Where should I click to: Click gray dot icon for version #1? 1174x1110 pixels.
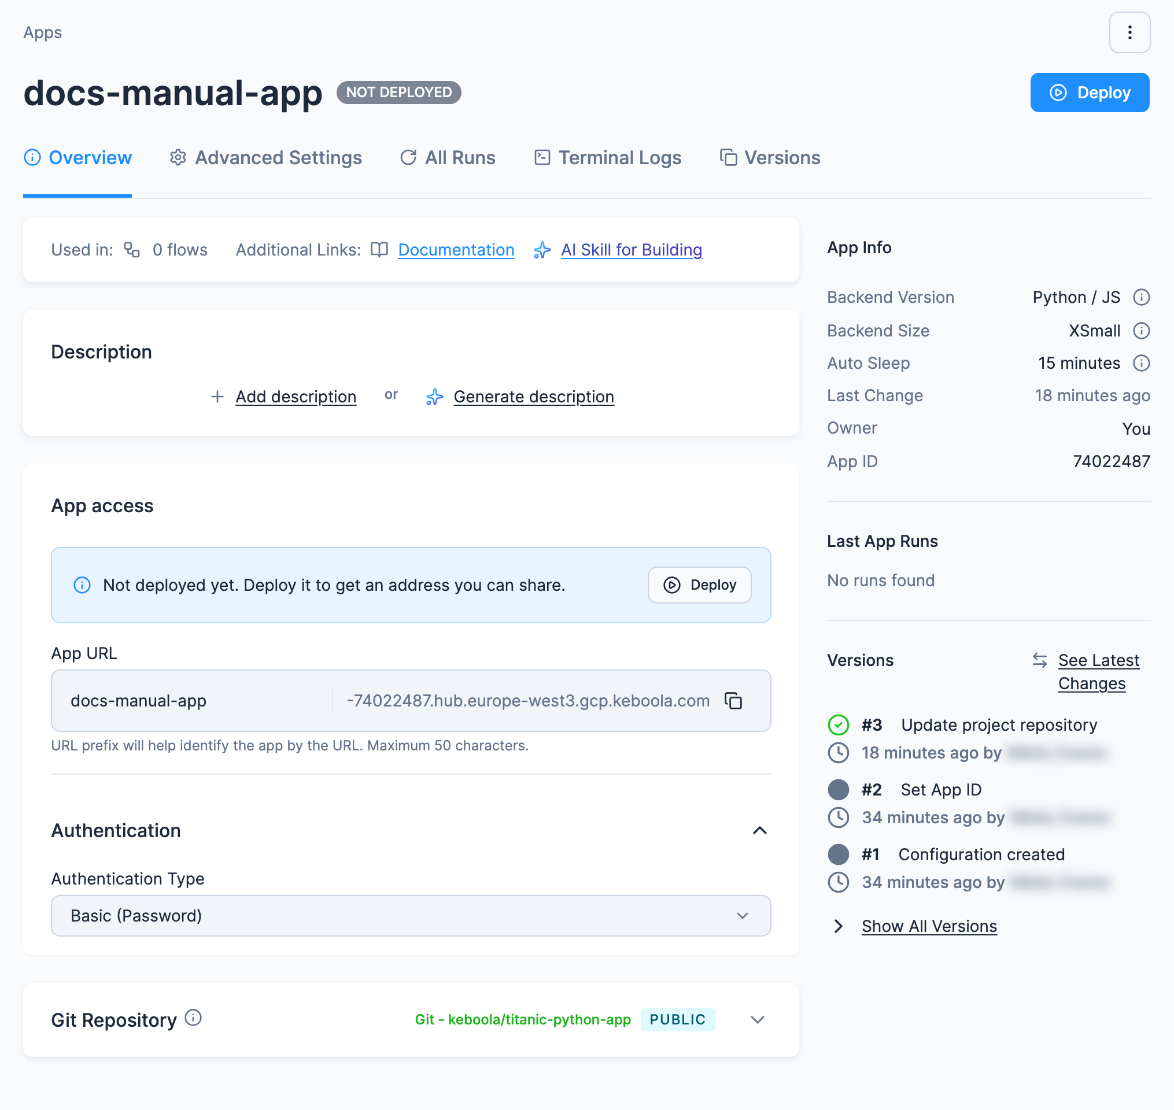click(838, 854)
